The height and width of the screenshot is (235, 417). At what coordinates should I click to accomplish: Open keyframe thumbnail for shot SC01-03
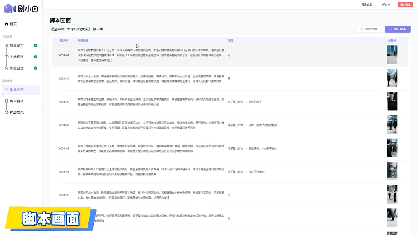click(x=392, y=102)
